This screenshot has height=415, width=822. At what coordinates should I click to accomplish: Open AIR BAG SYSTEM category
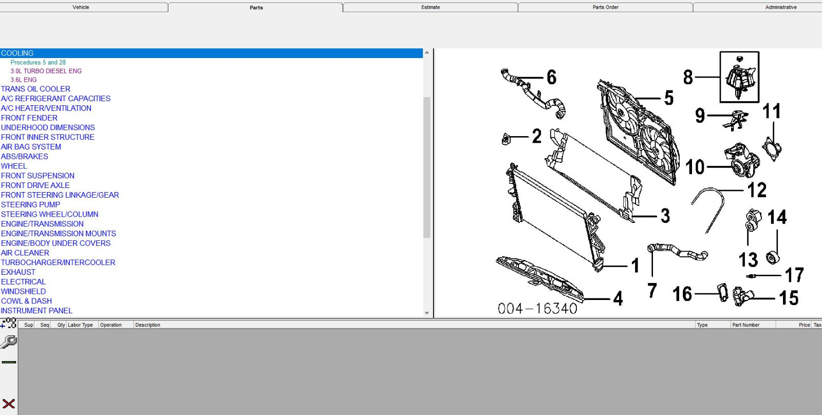tap(31, 147)
